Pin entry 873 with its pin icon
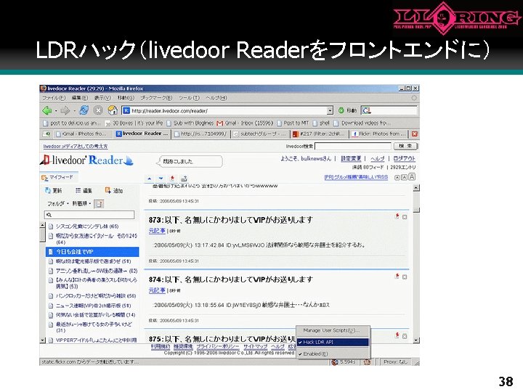 coord(397,216)
